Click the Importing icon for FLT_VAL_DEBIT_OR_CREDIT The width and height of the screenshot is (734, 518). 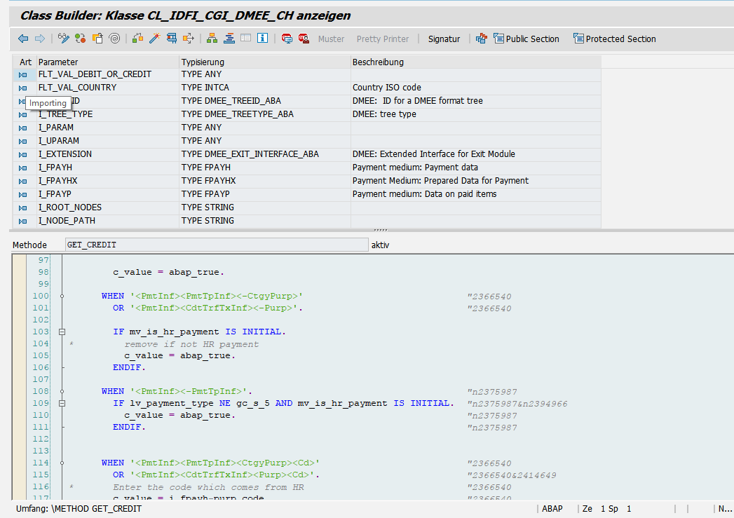click(22, 74)
